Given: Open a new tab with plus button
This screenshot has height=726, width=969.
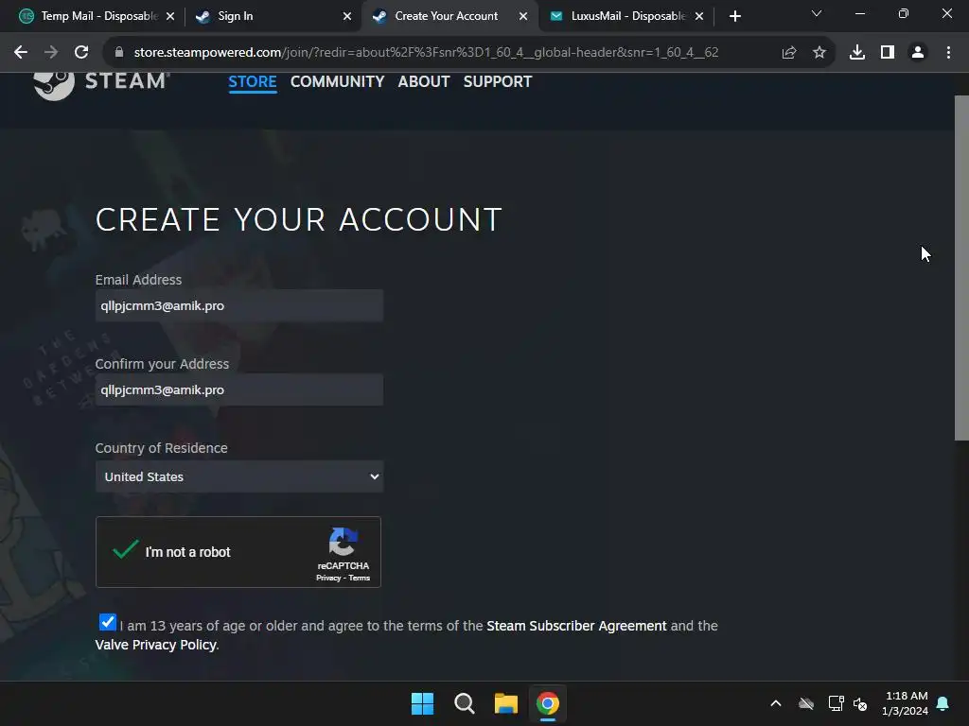Looking at the screenshot, I should [734, 17].
